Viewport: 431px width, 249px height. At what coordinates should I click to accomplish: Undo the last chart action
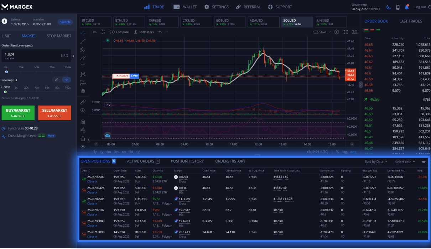[160, 32]
